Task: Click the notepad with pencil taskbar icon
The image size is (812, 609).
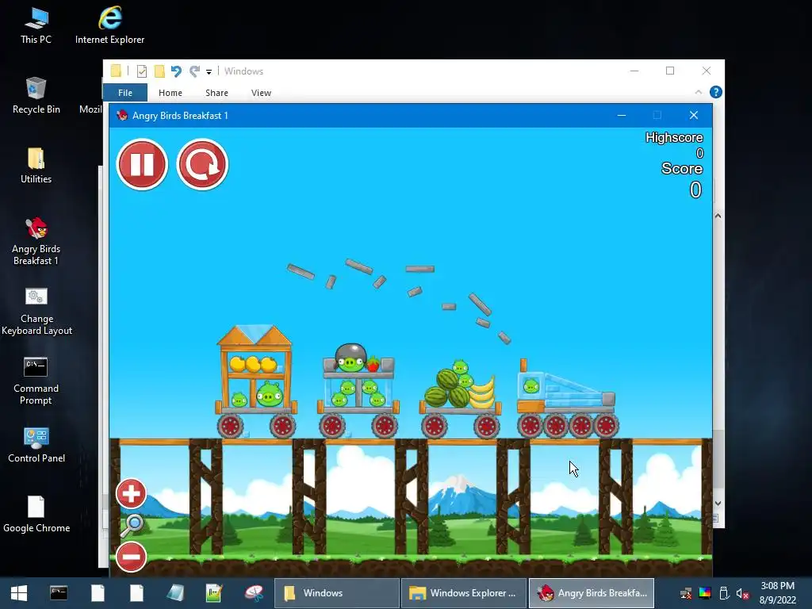Action: pyautogui.click(x=214, y=593)
